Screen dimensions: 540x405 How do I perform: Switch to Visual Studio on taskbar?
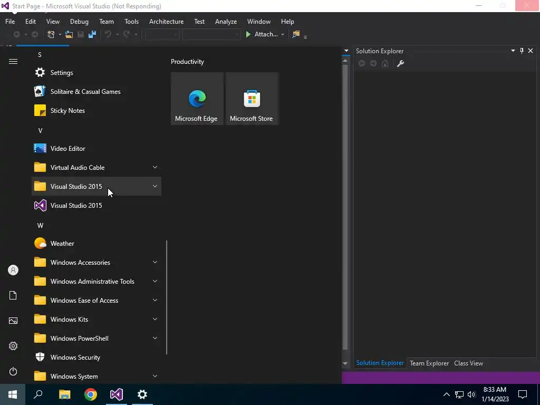(117, 394)
